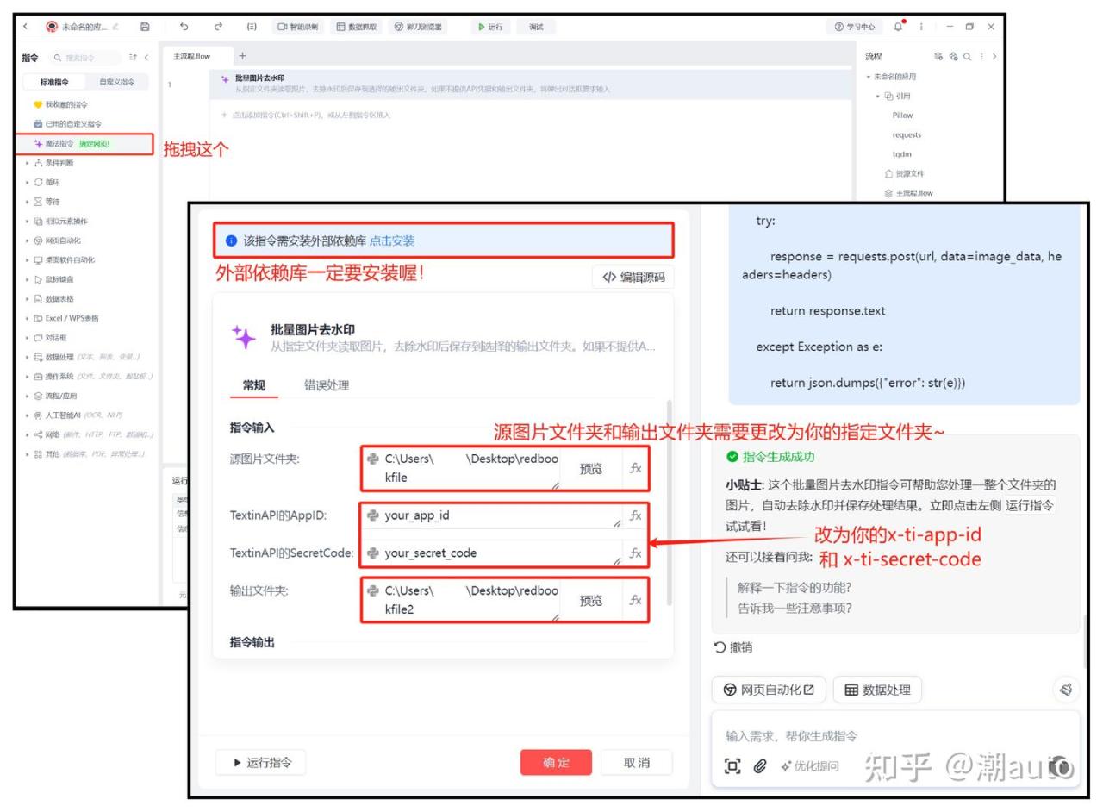This screenshot has width=1103, height=812.
Task: Expand the 网页自动化 instruction category
Action: [x=62, y=240]
